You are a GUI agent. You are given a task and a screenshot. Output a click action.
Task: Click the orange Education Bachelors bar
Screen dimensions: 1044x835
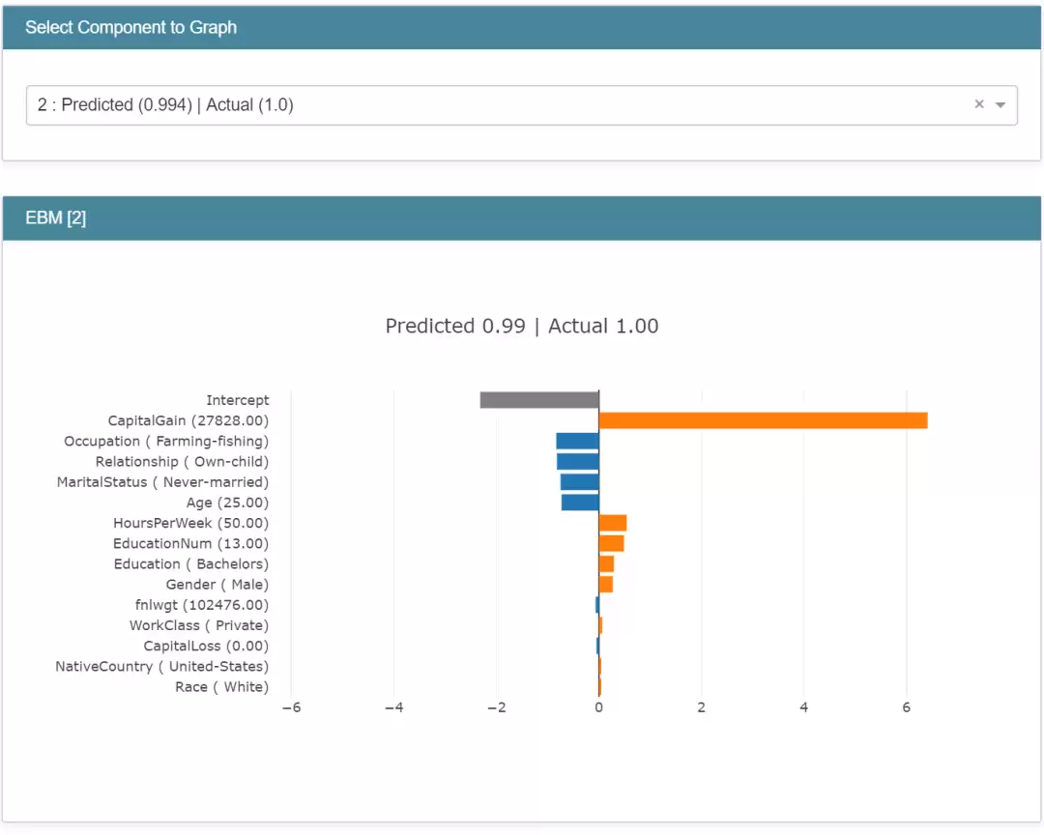[606, 564]
